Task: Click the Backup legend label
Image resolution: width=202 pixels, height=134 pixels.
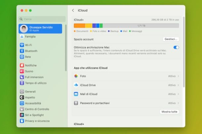Action: [114, 31]
